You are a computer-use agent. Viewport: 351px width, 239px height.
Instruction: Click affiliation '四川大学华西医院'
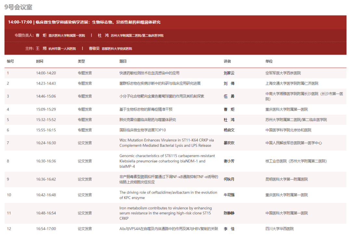pyautogui.click(x=279, y=229)
